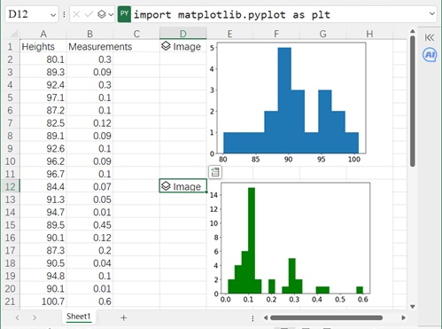Viewport: 442px width, 329px height.
Task: Click cell with value 94.7
Action: point(43,212)
